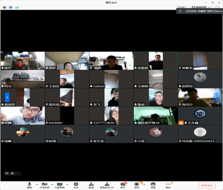Check the green network signal icon
223x190 pixels.
(17, 8)
